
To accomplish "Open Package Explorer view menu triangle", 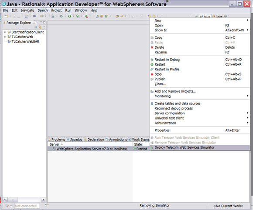I will [44, 27].
